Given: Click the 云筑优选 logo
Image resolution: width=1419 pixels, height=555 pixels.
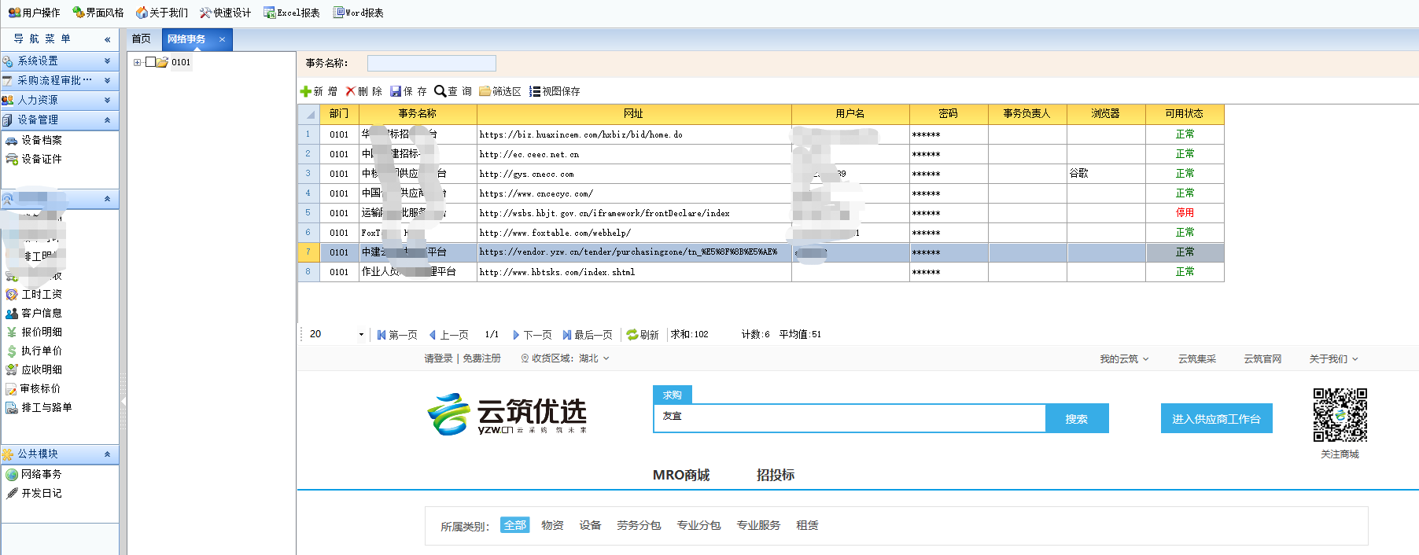Looking at the screenshot, I should [507, 414].
